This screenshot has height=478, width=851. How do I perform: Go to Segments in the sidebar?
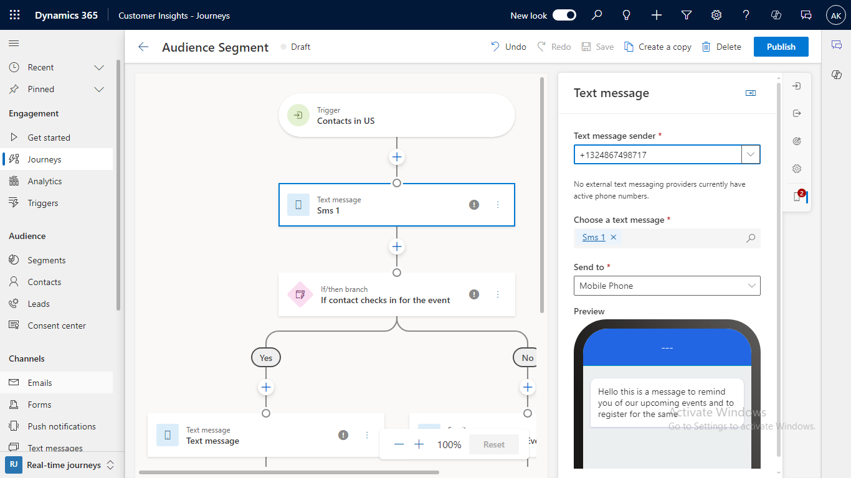coord(46,260)
